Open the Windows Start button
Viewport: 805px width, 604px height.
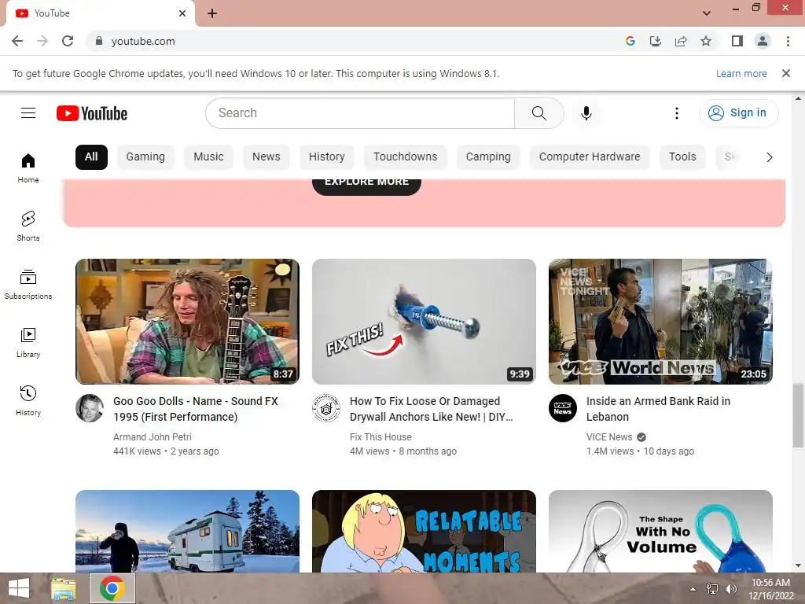[x=19, y=588]
